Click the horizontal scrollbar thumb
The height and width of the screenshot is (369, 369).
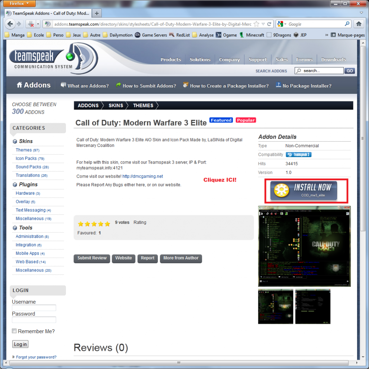[x=179, y=363]
